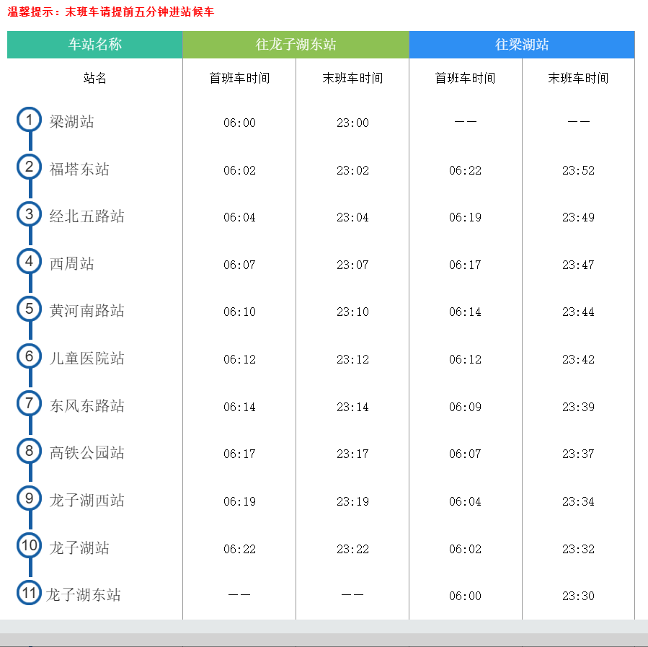Select the 往龙子湖东站 direction header

pos(296,44)
